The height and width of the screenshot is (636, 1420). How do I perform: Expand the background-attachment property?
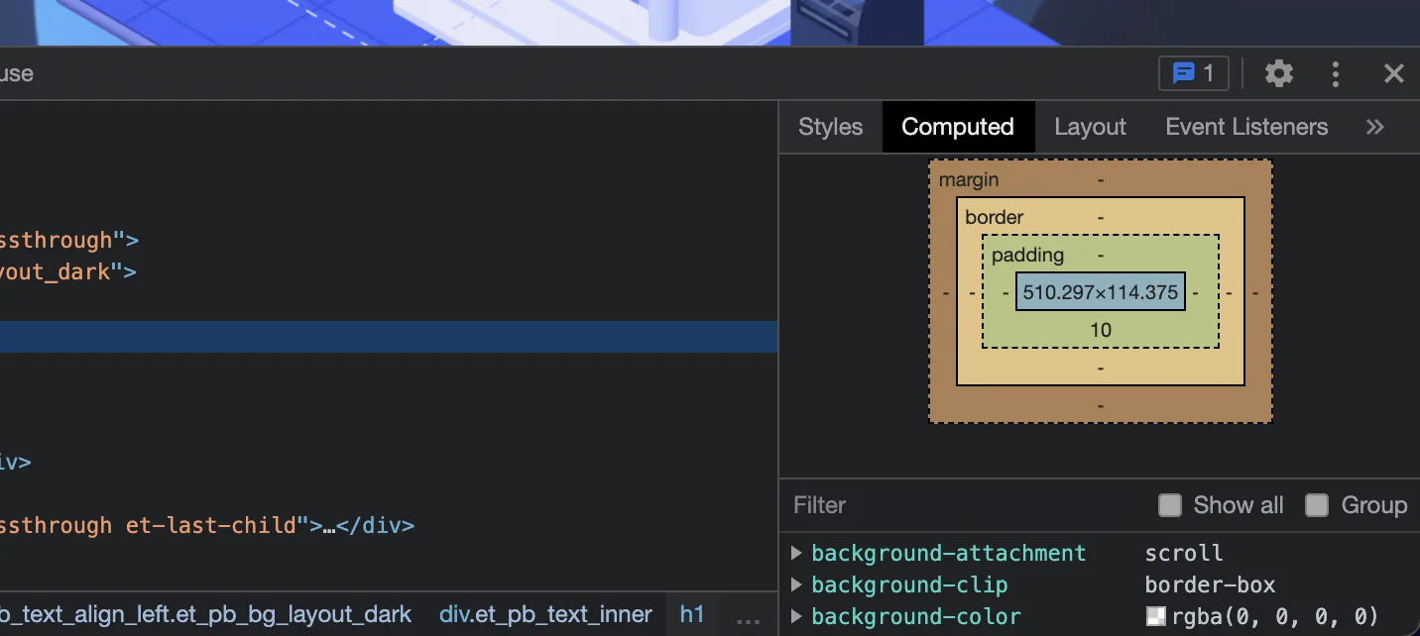click(x=796, y=553)
